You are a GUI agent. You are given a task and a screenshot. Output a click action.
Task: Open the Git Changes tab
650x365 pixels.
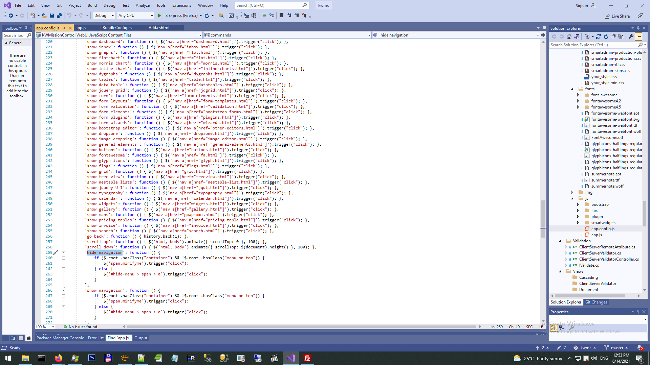[x=596, y=302]
